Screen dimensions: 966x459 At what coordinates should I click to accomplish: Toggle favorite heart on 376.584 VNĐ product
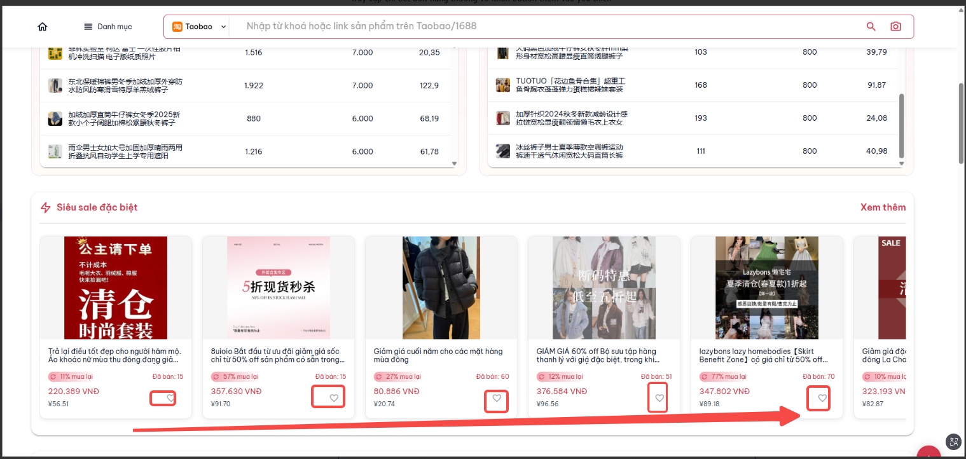[659, 398]
